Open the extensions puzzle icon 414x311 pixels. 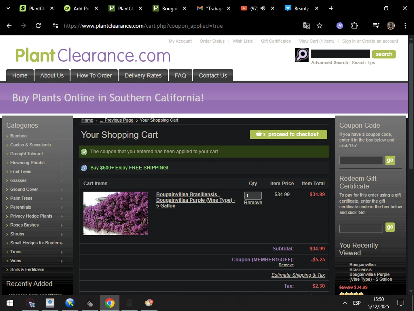[x=354, y=26]
